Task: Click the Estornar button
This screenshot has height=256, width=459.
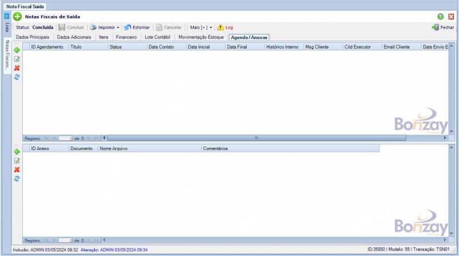Action: 137,27
